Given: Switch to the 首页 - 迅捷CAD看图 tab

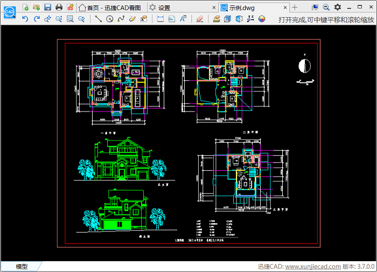Looking at the screenshot, I should tap(110, 8).
